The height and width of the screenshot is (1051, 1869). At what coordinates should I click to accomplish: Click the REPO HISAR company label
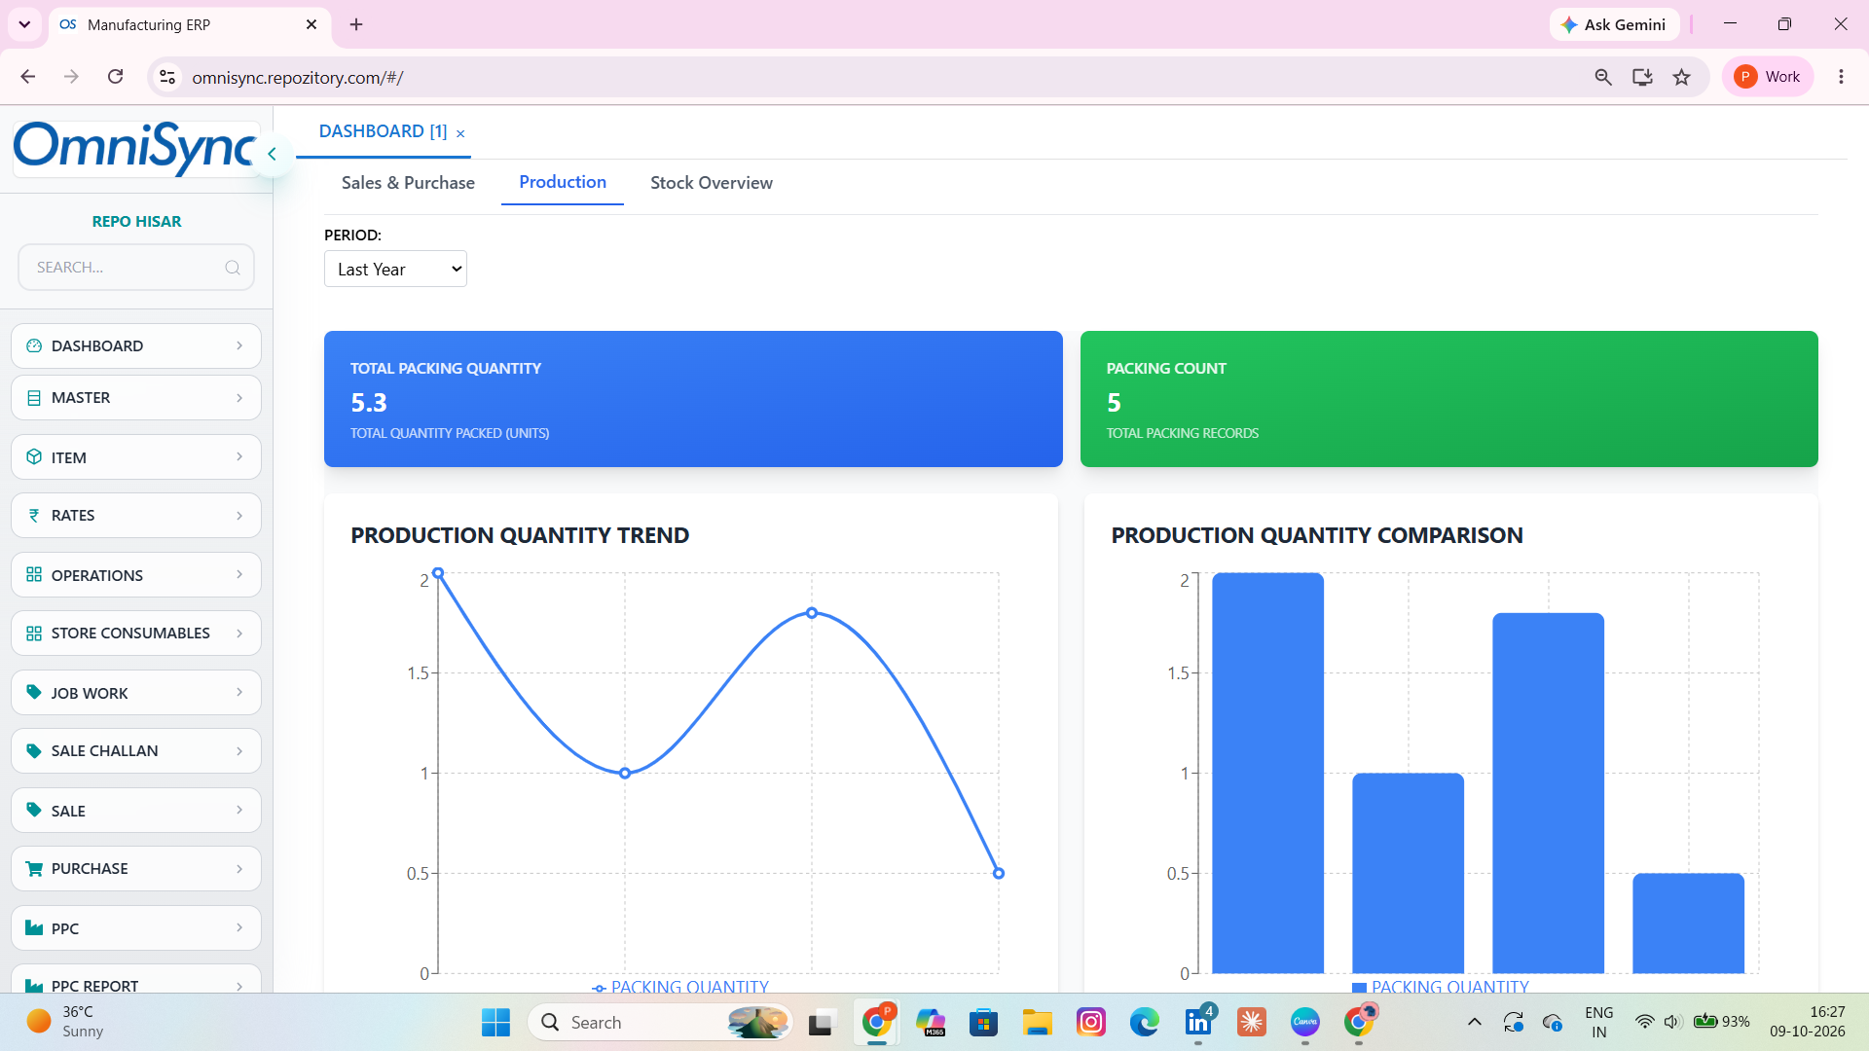(x=136, y=222)
